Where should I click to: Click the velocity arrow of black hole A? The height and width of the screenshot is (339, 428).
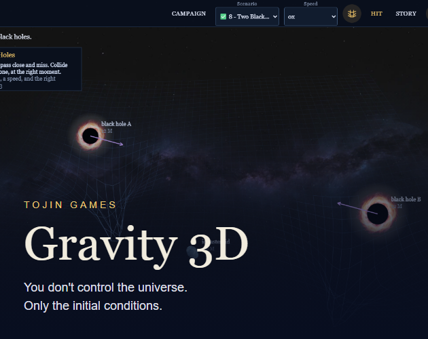(107, 141)
